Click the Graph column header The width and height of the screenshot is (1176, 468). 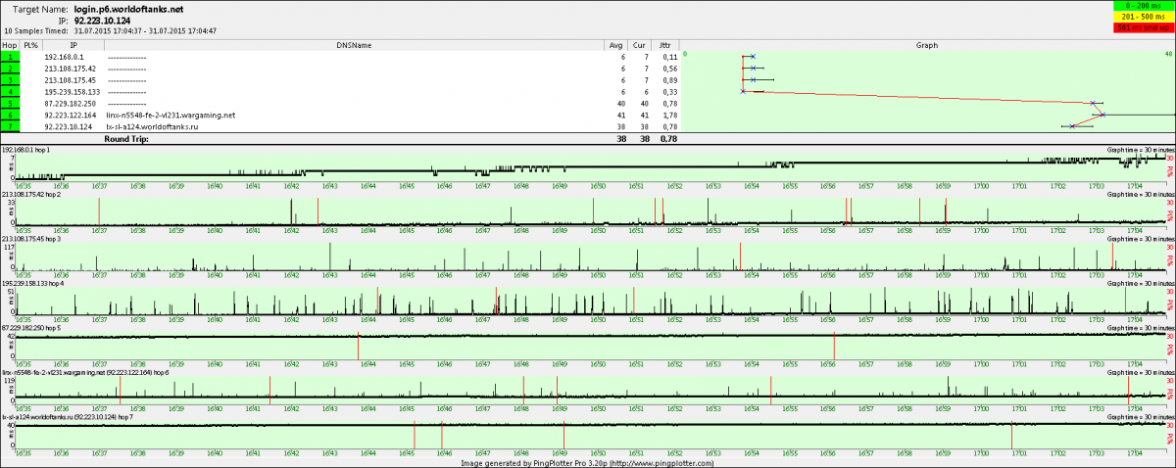pos(926,45)
